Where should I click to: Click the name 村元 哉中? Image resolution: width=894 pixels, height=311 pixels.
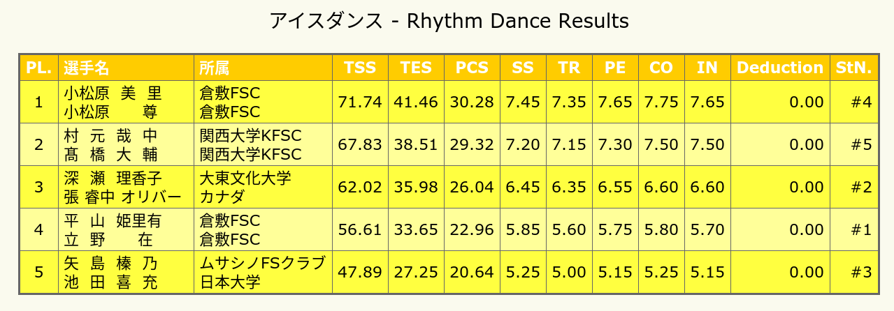pos(112,135)
